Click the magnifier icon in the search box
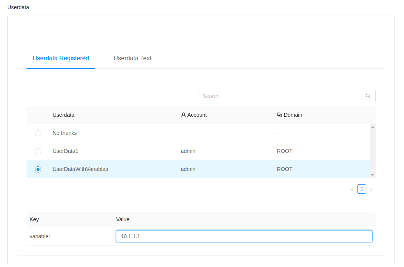This screenshot has height=267, width=404. (368, 96)
